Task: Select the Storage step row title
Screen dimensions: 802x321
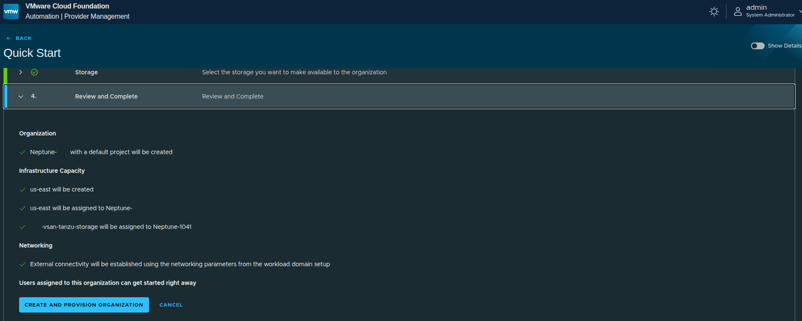Action: (86, 72)
